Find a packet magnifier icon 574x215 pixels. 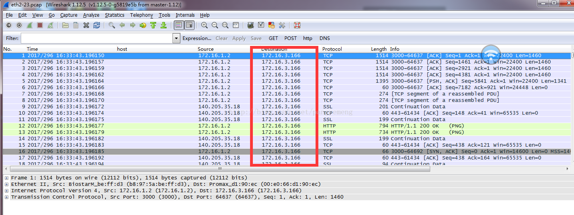[x=112, y=25]
